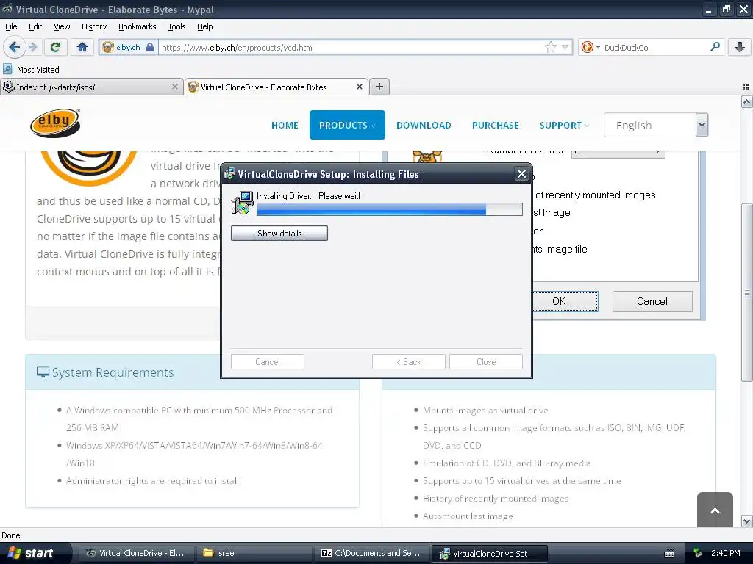Click the search magnifier icon

coord(715,47)
